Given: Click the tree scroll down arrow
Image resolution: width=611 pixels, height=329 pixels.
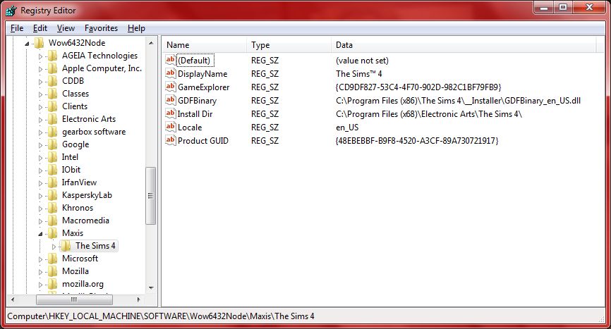Looking at the screenshot, I should tap(151, 287).
